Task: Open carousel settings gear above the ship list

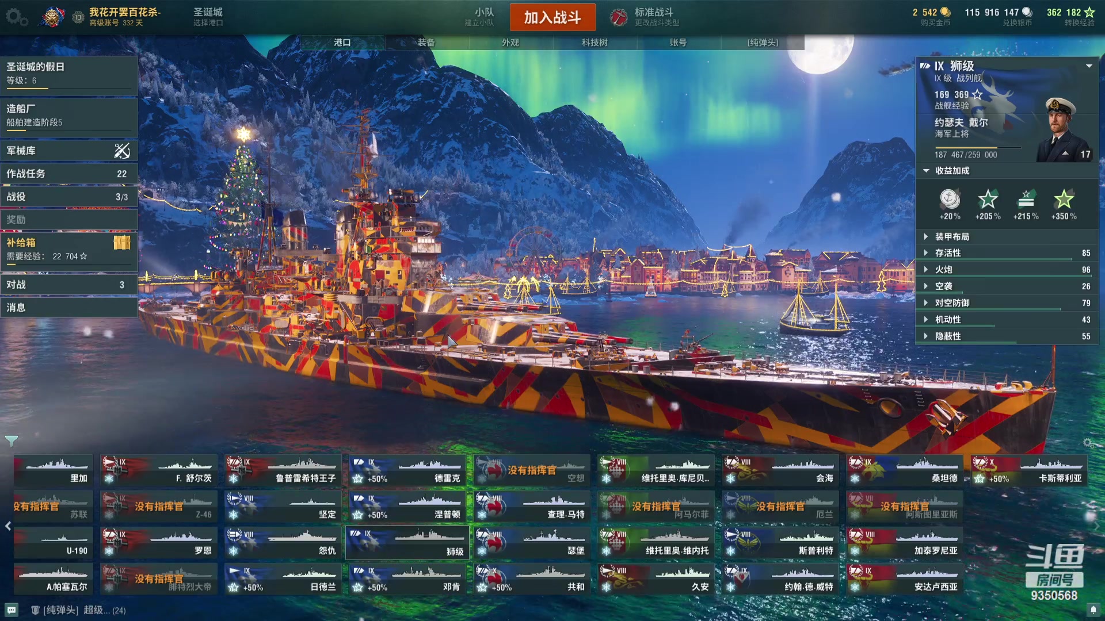Action: (1088, 443)
